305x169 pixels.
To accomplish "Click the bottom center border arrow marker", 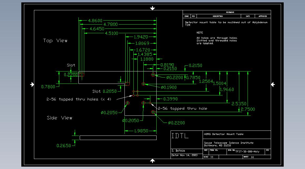I will 152,161.
